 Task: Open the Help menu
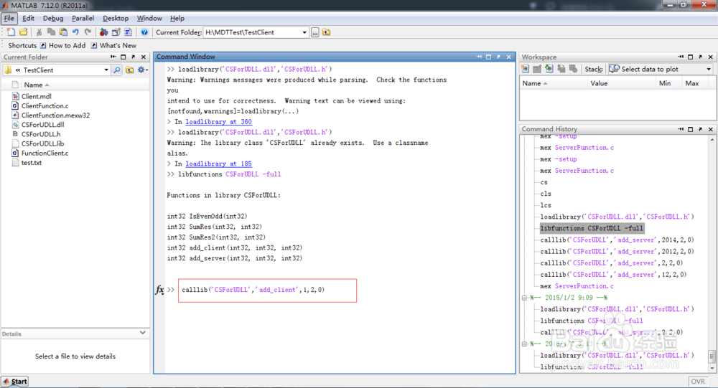tap(177, 19)
